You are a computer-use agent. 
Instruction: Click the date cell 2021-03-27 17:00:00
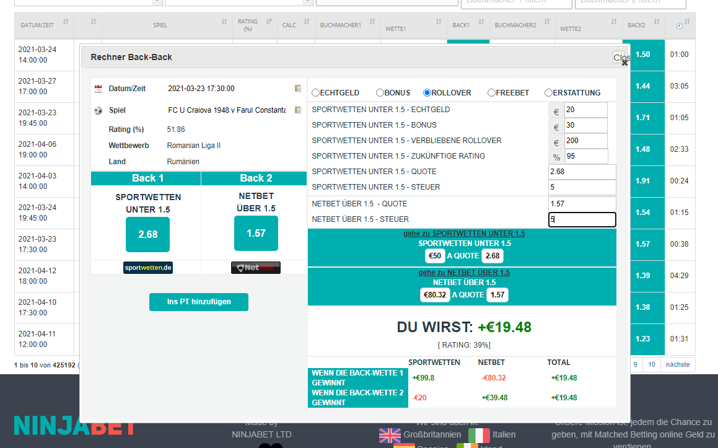[44, 87]
